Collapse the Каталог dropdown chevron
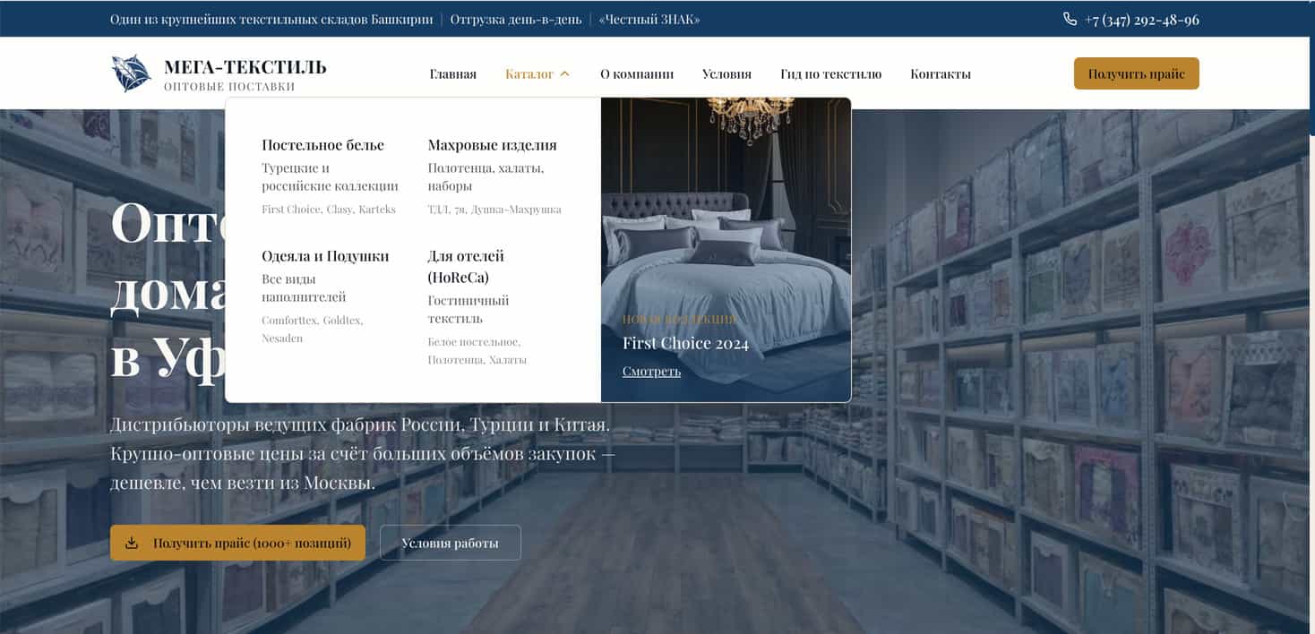 tap(564, 74)
